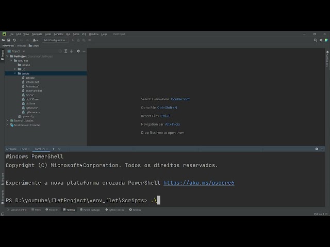Expand the Lib folder
The image size is (330, 247).
(x=15, y=69)
